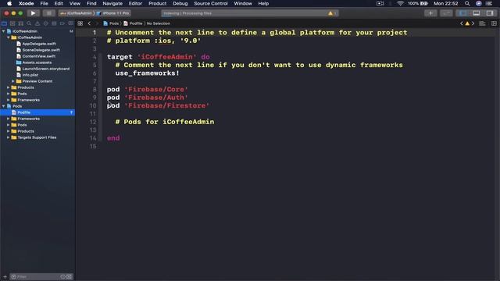The width and height of the screenshot is (500, 281).
Task: Add new file with plus at bottom
Action: point(5,276)
